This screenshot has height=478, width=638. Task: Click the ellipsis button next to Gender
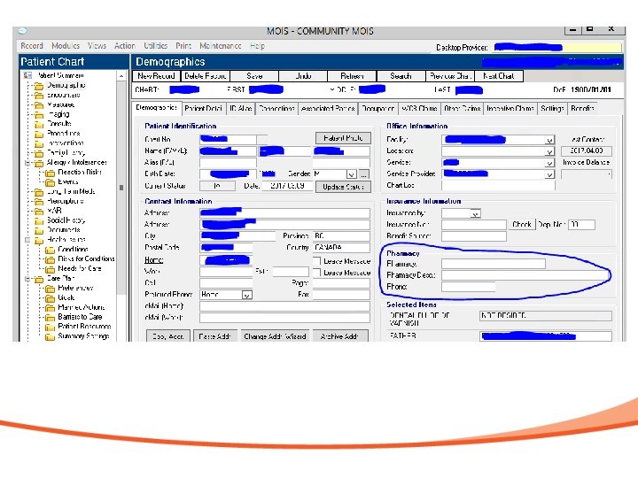(364, 174)
